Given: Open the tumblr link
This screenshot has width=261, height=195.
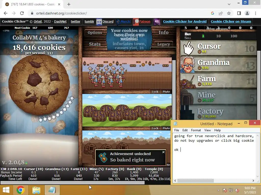Looking at the screenshot, I should click(x=89, y=22).
